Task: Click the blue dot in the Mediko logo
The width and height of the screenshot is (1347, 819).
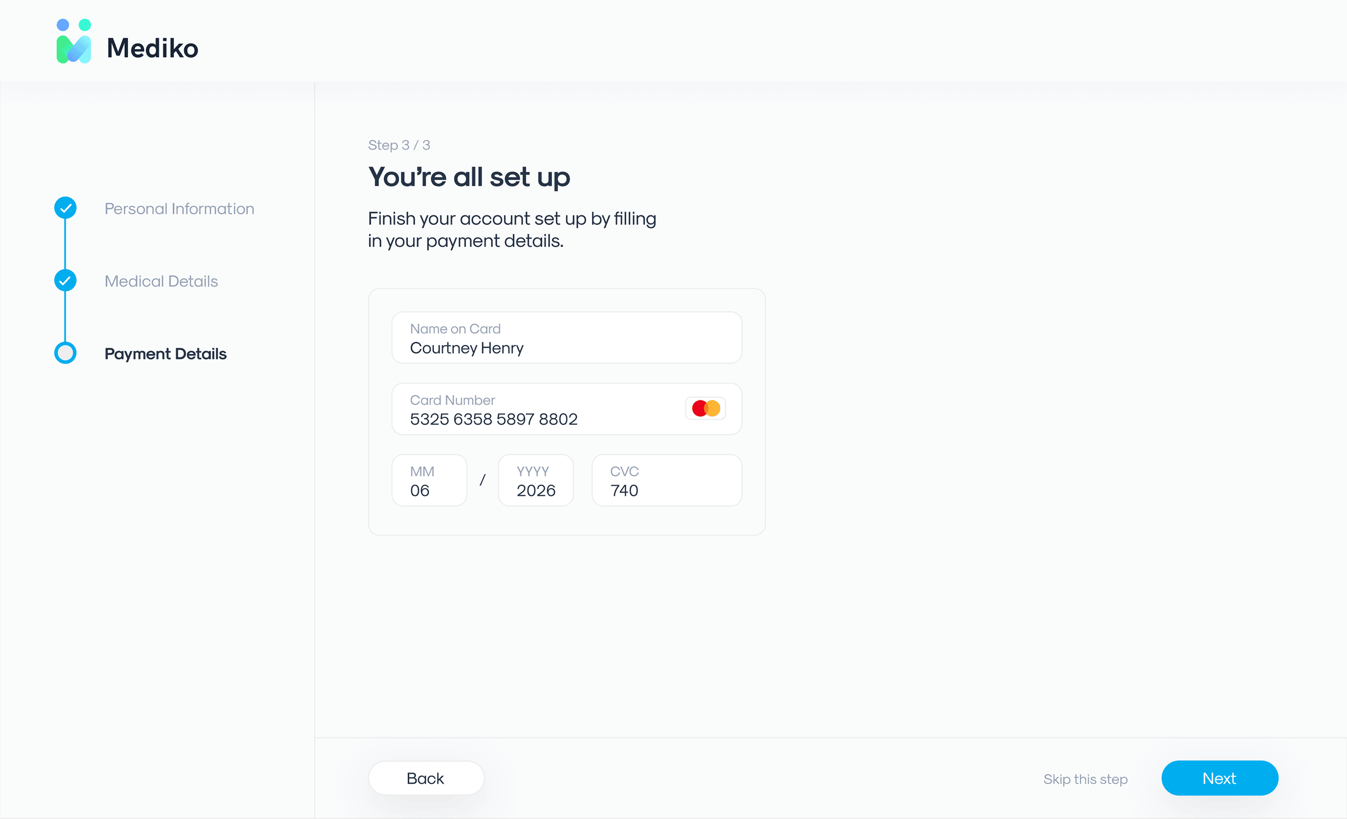Action: tap(62, 24)
